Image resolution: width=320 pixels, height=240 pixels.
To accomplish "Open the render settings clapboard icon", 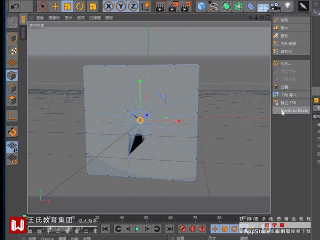I will tap(185, 6).
